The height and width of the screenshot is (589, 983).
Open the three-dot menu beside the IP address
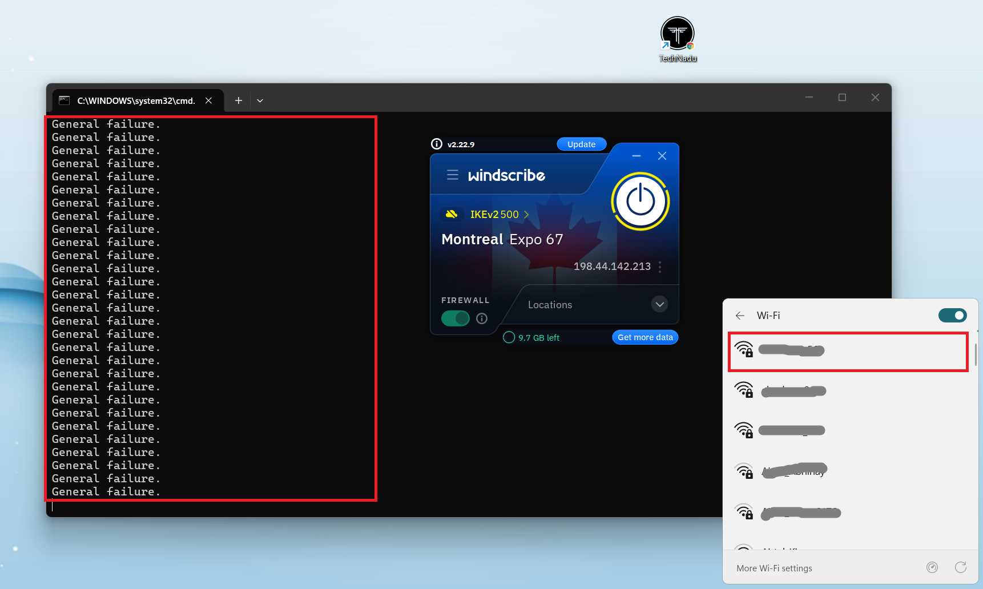point(660,267)
